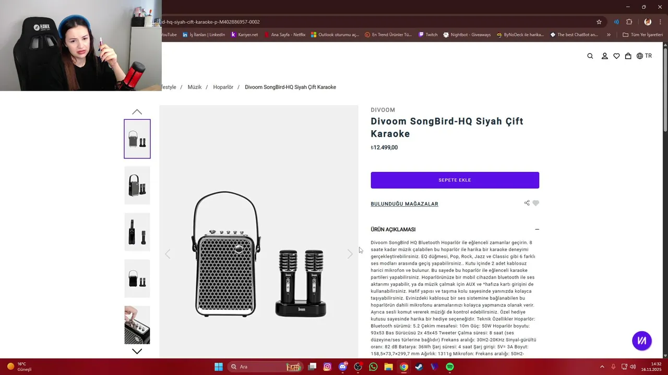Open the weather widget showing 16°C
Image resolution: width=668 pixels, height=375 pixels.
pyautogui.click(x=20, y=367)
